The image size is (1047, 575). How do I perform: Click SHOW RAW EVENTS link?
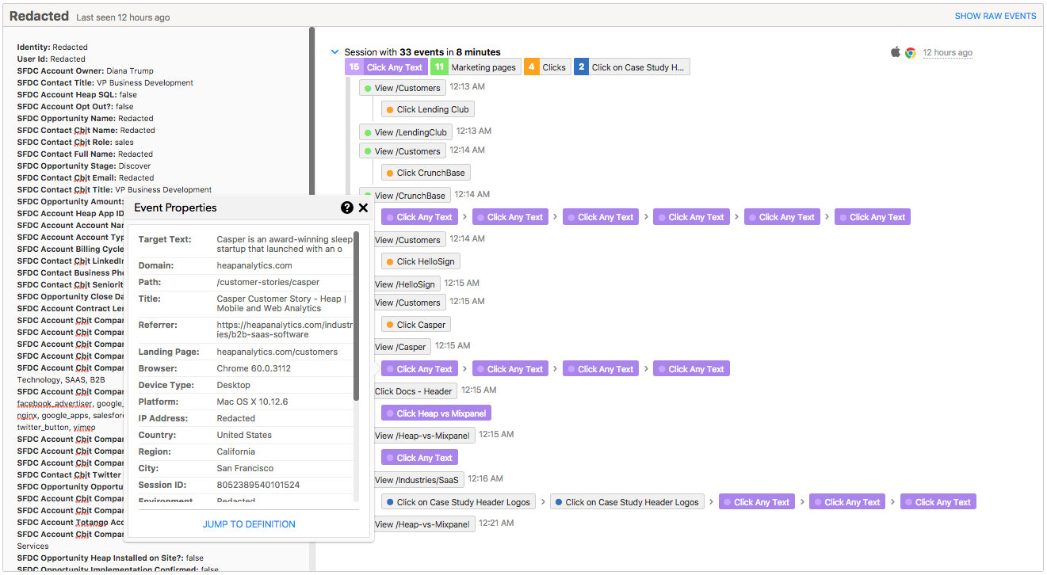pyautogui.click(x=995, y=16)
